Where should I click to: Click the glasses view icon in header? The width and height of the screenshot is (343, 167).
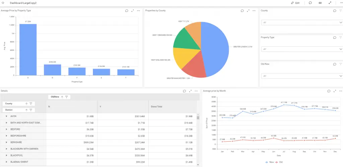point(320,3)
